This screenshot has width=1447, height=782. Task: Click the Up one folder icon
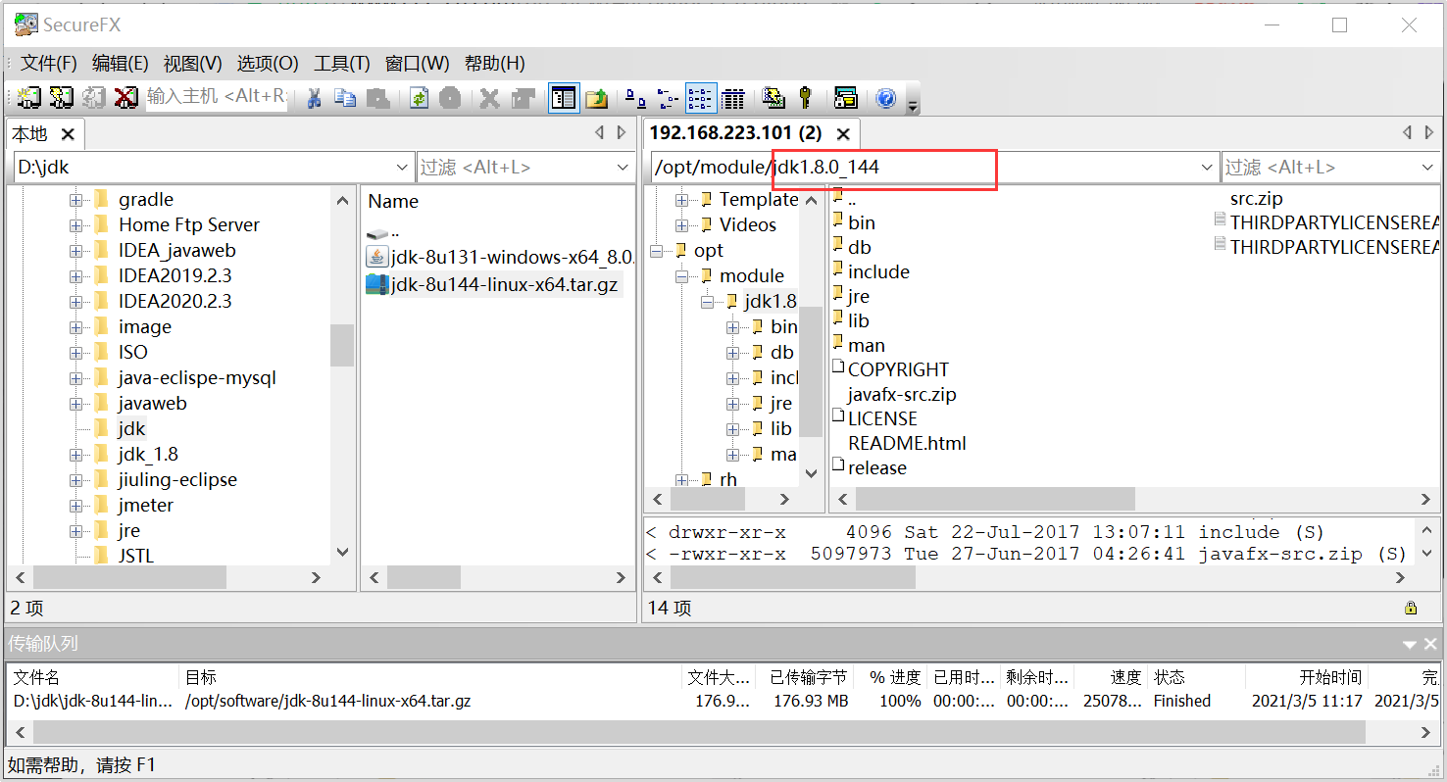(597, 98)
